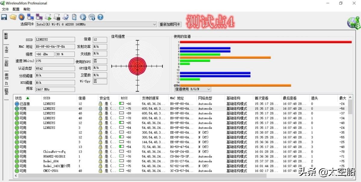361x182 pixels.
Task: Click the clipboard toolbar icon
Action: coord(74,17)
